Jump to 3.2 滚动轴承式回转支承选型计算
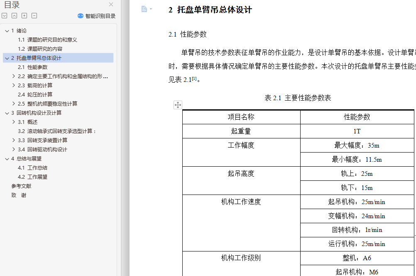The width and height of the screenshot is (416, 276). pyautogui.click(x=57, y=131)
